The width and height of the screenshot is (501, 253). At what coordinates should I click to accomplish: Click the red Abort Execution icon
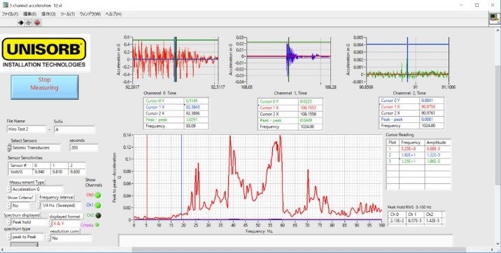[37, 22]
